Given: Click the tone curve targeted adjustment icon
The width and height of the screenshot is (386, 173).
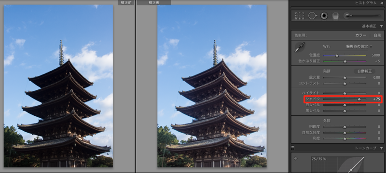Looking at the screenshot, I should 295,159.
